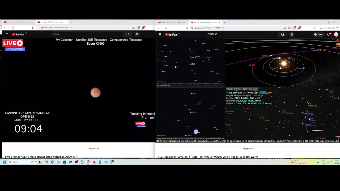The height and width of the screenshot is (191, 340).
Task: Activate voice search microphone in left window
Action: pyautogui.click(x=137, y=34)
